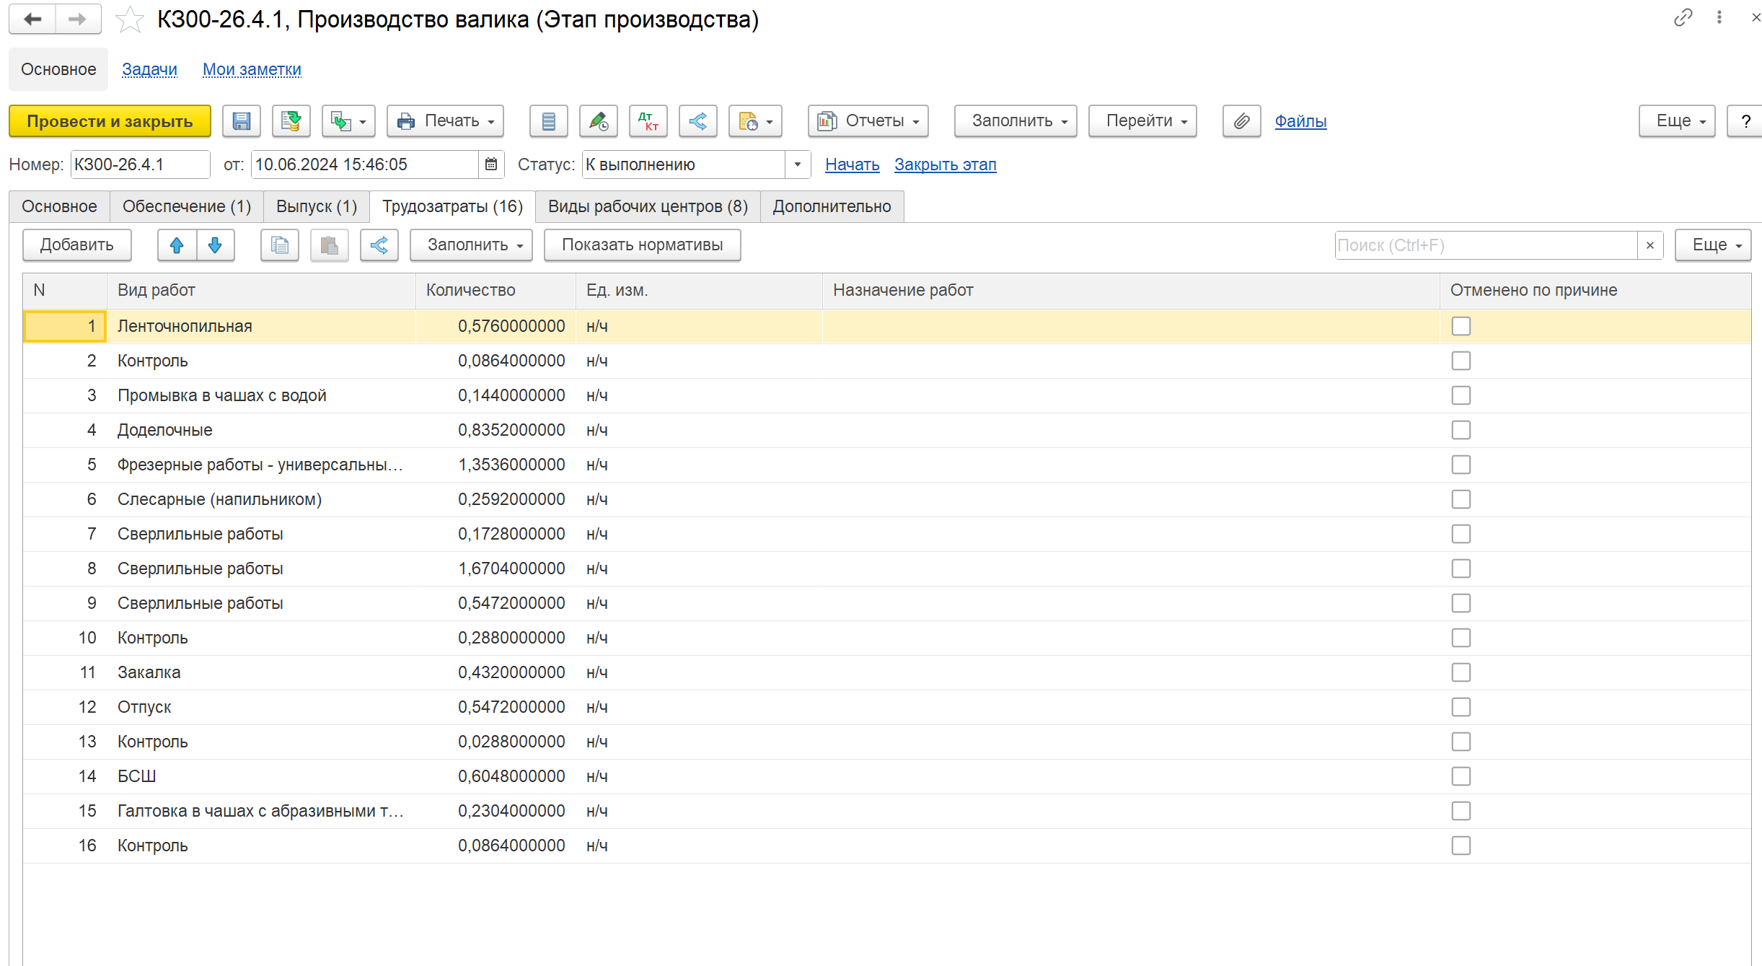Screen dimensions: 1762x966
Task: Add to favorites with the star icon
Action: coord(130,19)
